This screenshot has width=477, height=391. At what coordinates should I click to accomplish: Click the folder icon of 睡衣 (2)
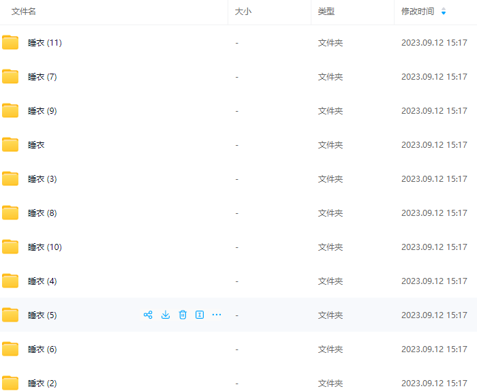[10, 383]
